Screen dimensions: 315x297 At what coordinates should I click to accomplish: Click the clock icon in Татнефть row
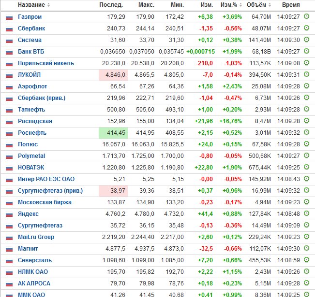[x=307, y=109]
